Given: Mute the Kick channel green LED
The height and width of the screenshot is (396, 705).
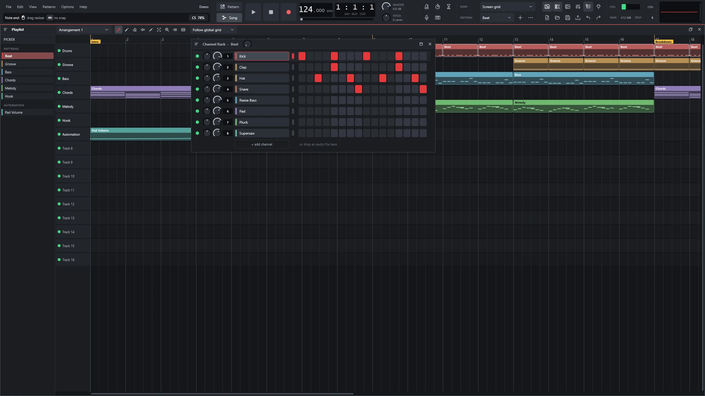Looking at the screenshot, I should (x=198, y=56).
